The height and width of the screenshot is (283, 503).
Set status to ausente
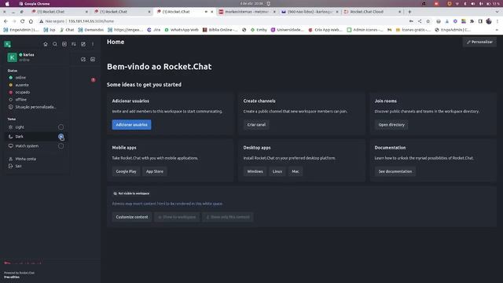[22, 85]
